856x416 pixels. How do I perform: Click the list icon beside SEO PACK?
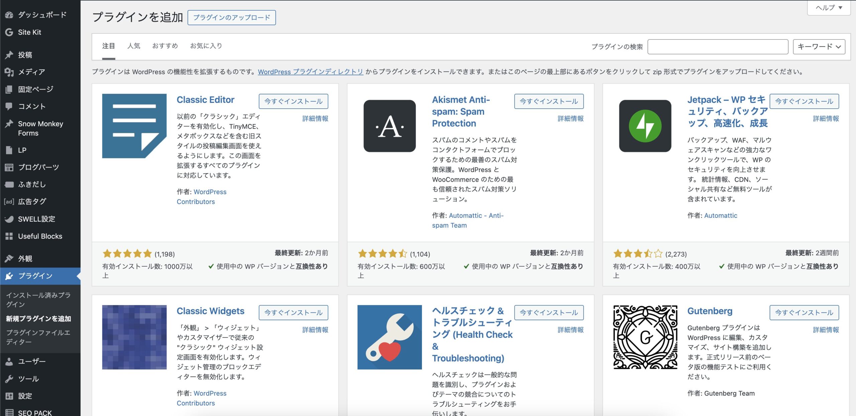9,413
